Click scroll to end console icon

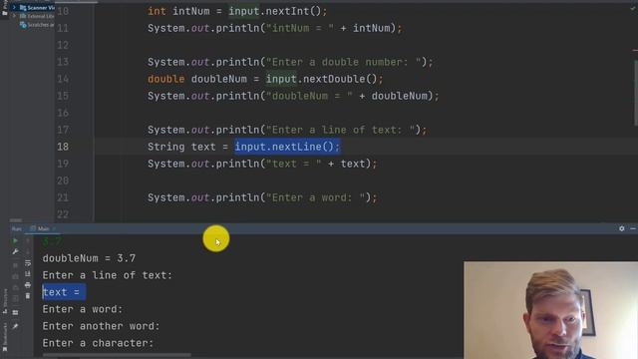pyautogui.click(x=28, y=274)
